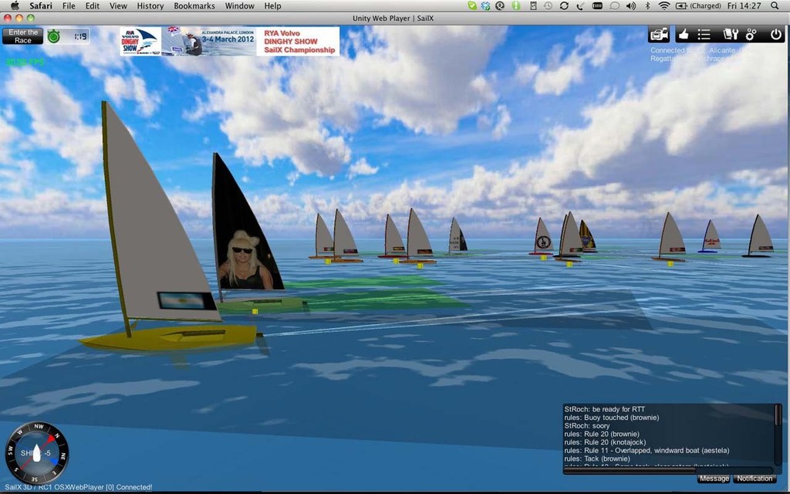Open the File menu

69,5
